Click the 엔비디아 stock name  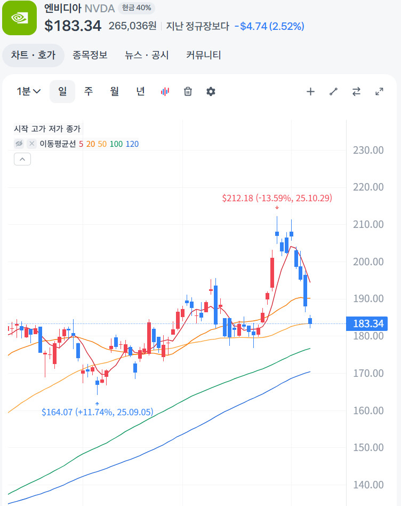tap(63, 8)
